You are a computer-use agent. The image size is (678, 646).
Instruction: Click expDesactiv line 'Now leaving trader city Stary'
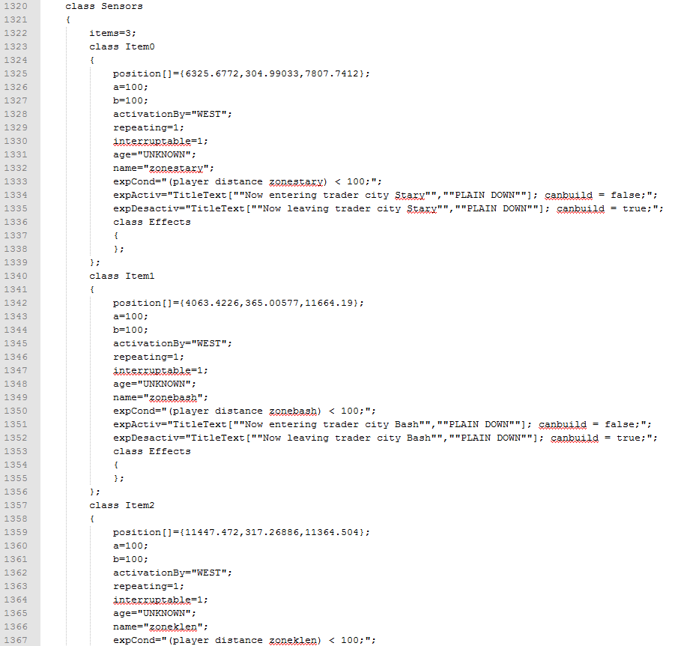click(388, 208)
